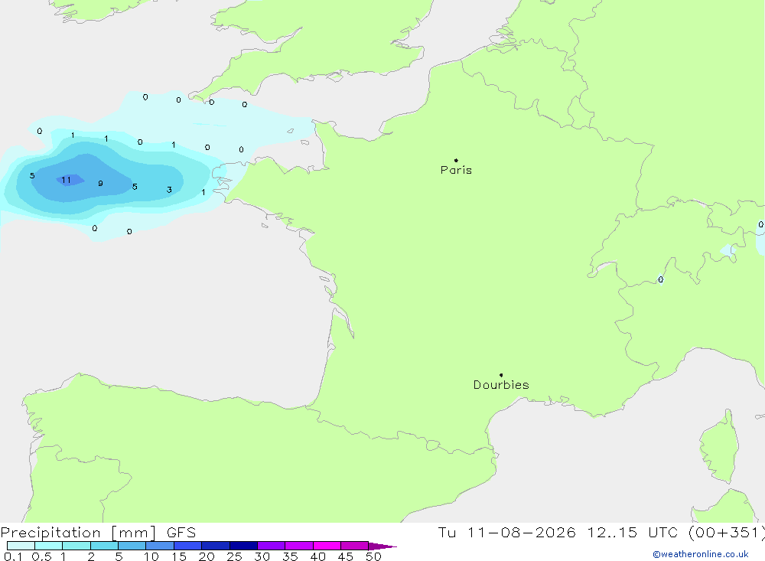Select the 20–25 mm dark blue legend swatch
The height and width of the screenshot is (561, 765).
pyautogui.click(x=216, y=546)
